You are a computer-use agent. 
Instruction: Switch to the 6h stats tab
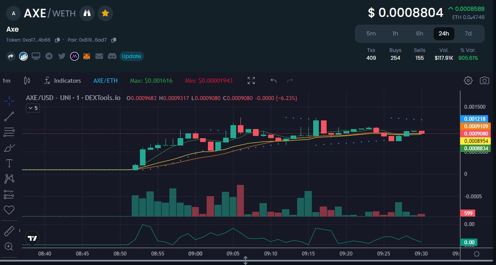[x=419, y=33]
